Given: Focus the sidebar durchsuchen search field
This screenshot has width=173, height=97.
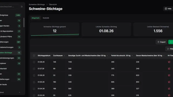Looking at the screenshot, I should (x=9, y=6).
